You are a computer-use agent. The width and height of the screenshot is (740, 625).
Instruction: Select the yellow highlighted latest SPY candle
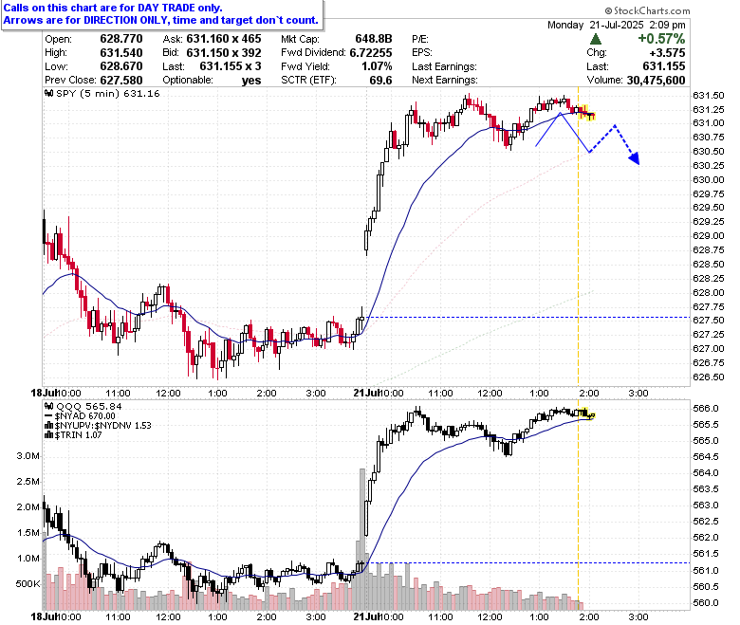coord(588,113)
